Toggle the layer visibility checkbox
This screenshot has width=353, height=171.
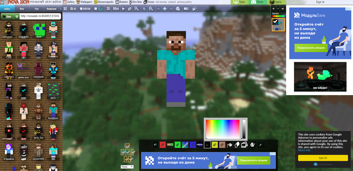tap(275, 21)
